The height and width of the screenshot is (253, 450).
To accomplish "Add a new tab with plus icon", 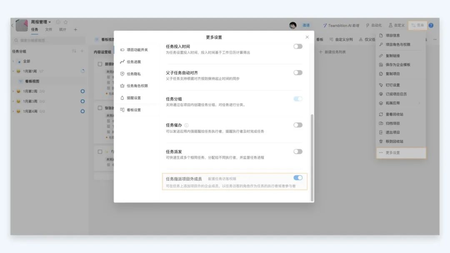I will (x=75, y=30).
